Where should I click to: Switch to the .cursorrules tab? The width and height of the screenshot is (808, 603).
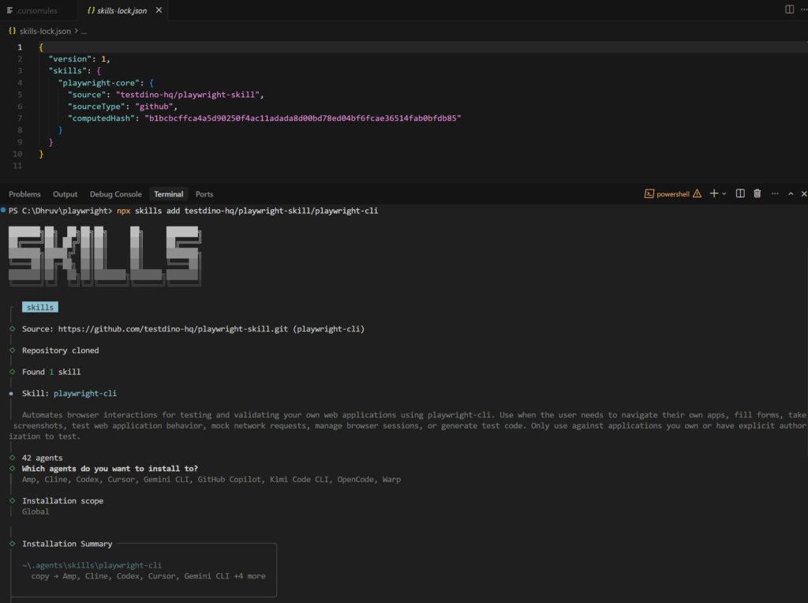click(28, 10)
